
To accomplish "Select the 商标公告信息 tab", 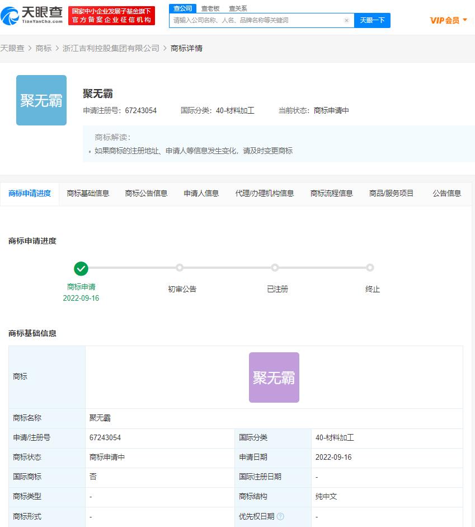I will pos(147,193).
